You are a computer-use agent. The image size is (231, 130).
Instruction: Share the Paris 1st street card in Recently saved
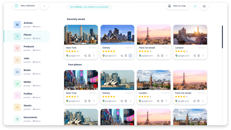[x=158, y=56]
